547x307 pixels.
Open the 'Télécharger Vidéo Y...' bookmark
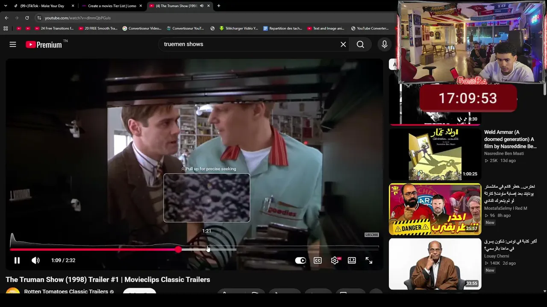[x=238, y=29]
